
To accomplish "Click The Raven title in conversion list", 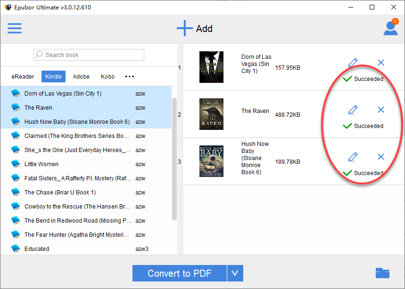I will coord(255,111).
